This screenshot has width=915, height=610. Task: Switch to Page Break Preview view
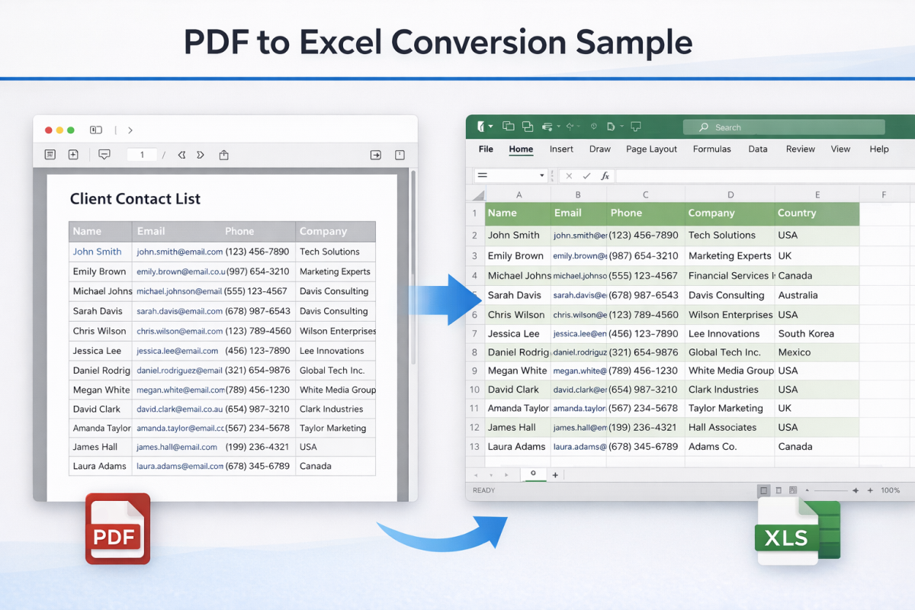pyautogui.click(x=793, y=490)
